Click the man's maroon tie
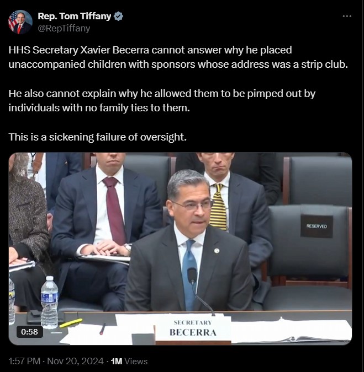This screenshot has width=364, height=372. pyautogui.click(x=114, y=210)
